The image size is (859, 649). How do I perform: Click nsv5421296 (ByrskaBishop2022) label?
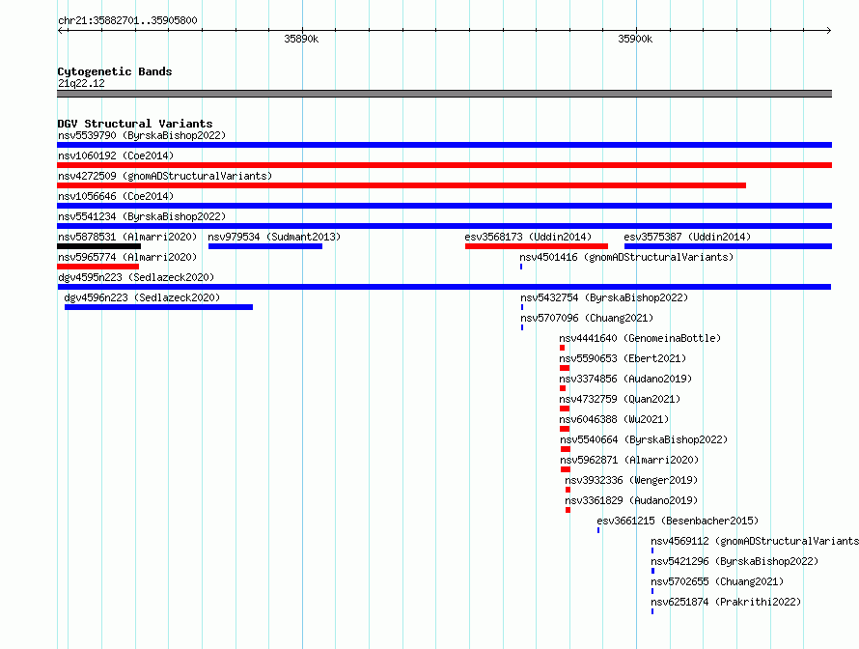point(734,561)
